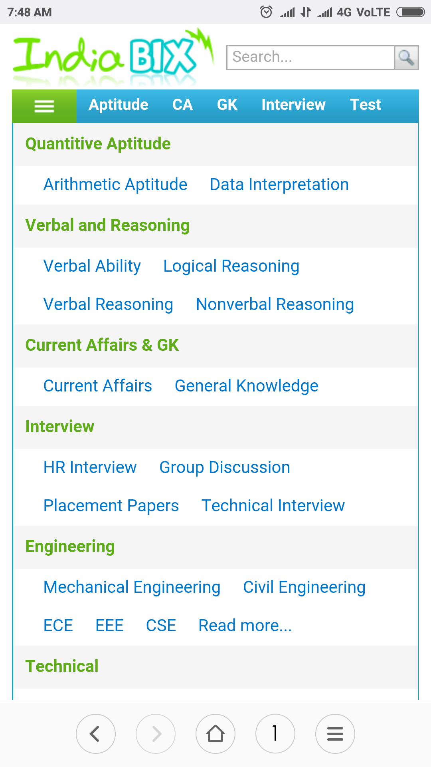
Task: Open the Group Discussion link
Action: 225,467
